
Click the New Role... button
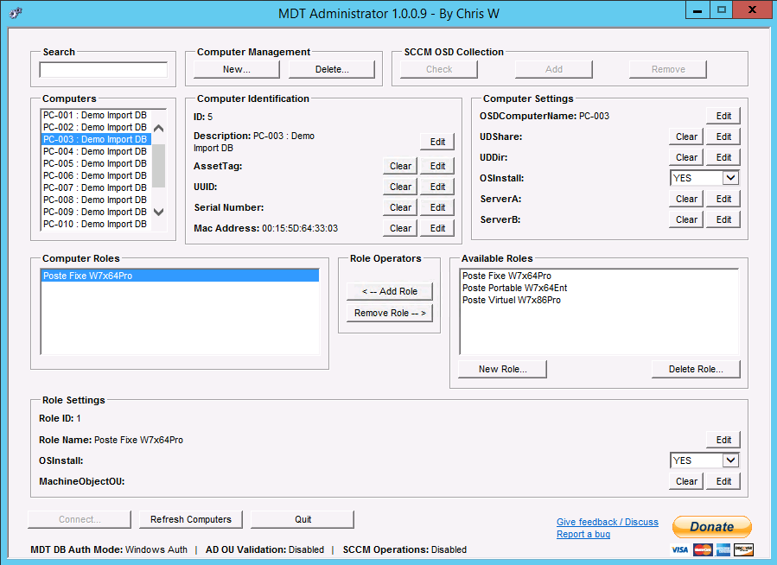click(502, 369)
